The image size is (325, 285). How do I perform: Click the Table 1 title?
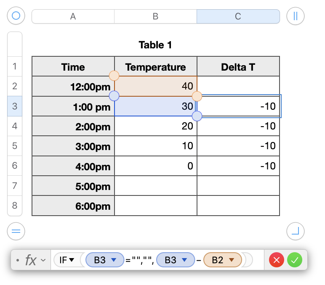point(155,45)
